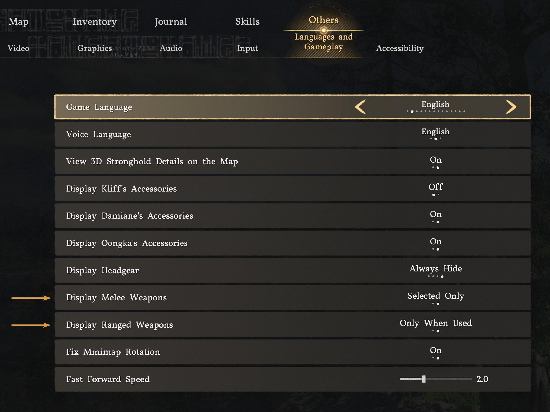The width and height of the screenshot is (550, 412).
Task: Click the left arrow beside Game Language
Action: pos(360,107)
